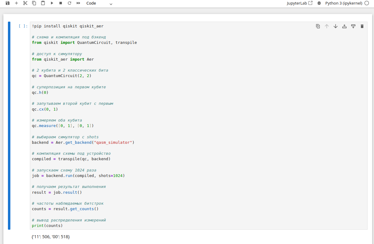Interrupt the kernel with the stop button
The image size is (374, 244).
(x=61, y=3)
